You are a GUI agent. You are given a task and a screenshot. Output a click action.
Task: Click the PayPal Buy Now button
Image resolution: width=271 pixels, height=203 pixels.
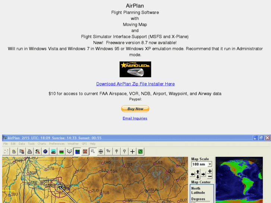(x=135, y=109)
